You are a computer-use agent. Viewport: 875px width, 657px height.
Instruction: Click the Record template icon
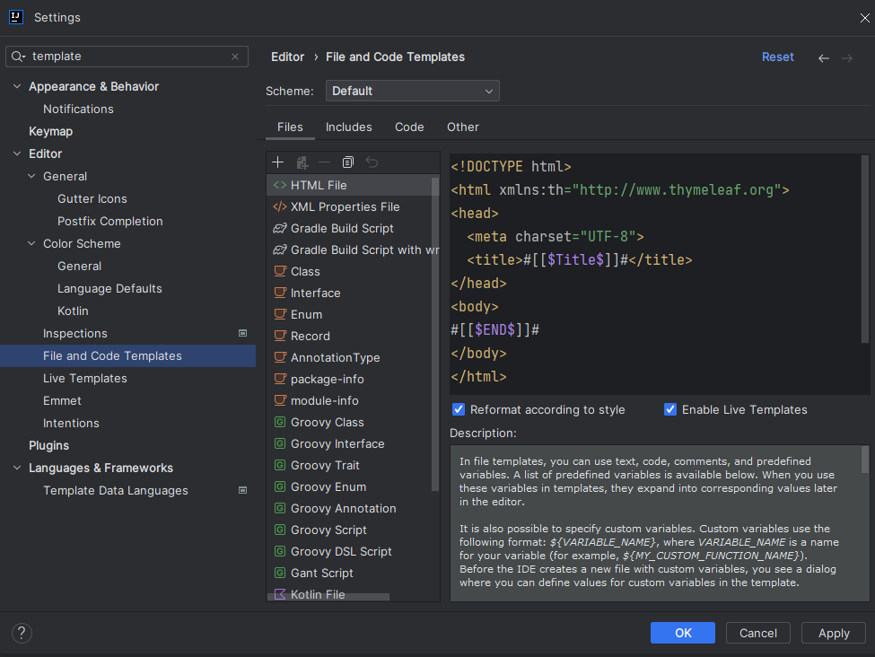tap(280, 336)
